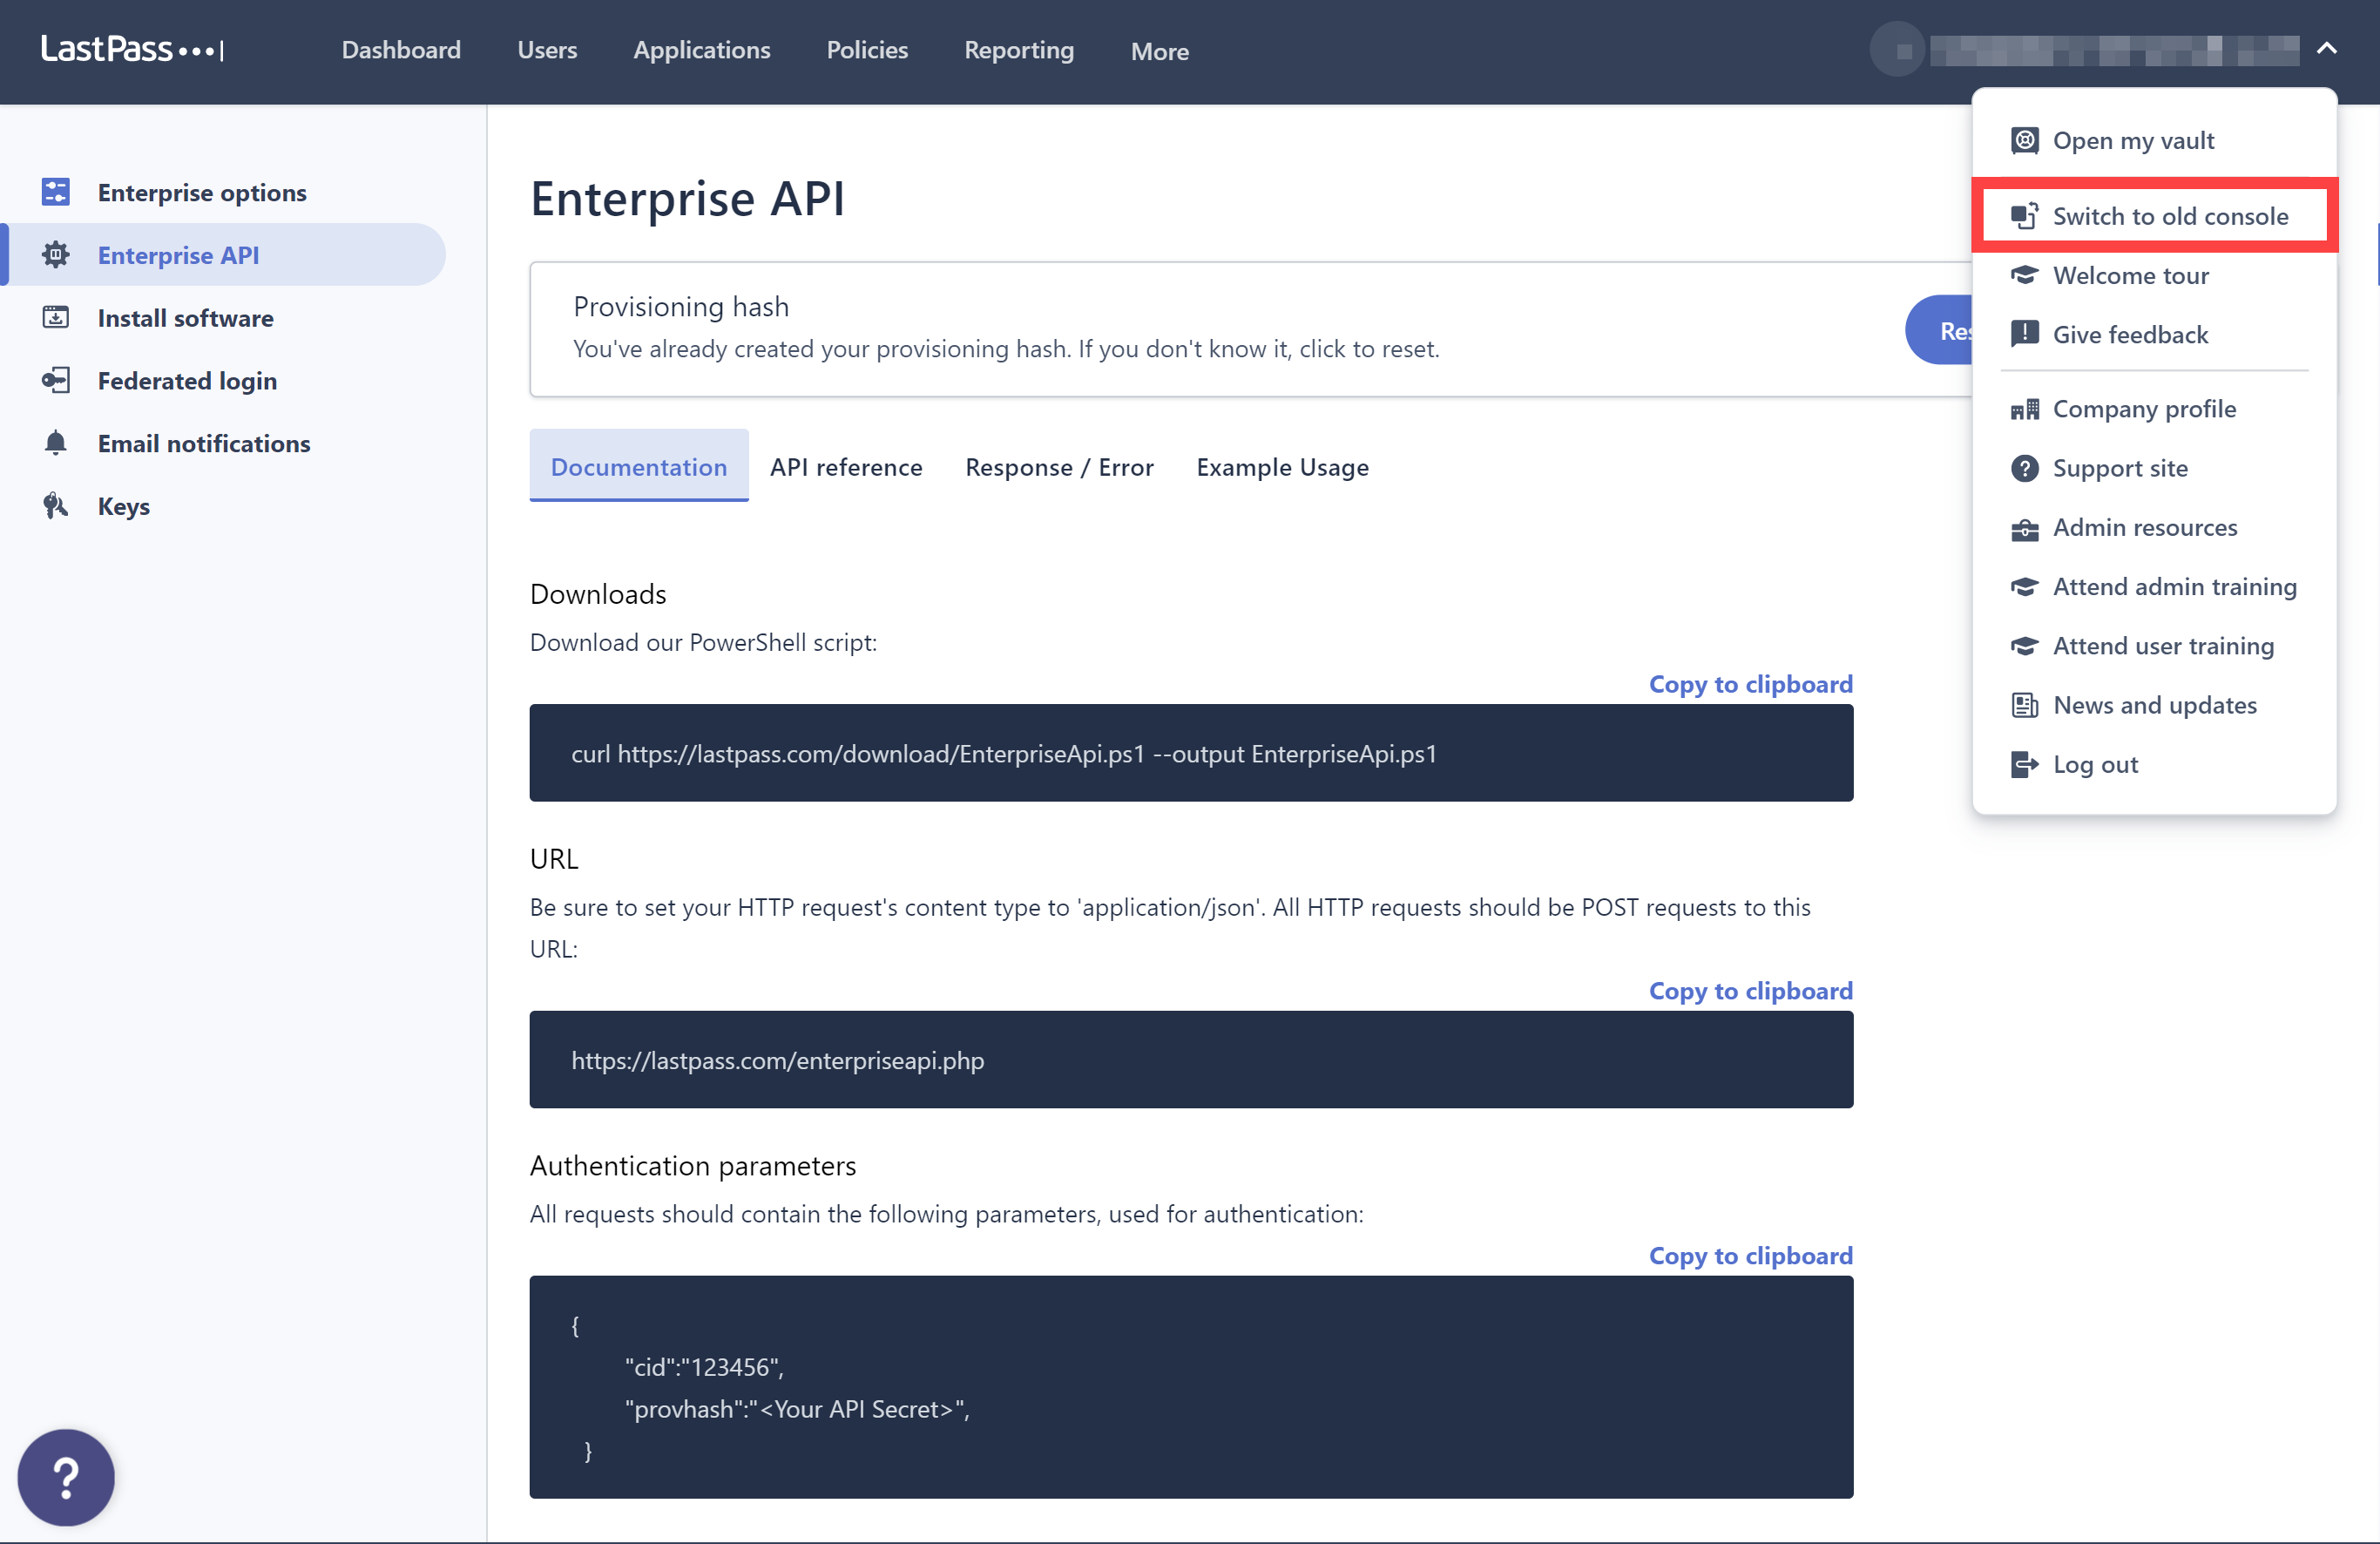Open Admin resources from account menu
2380x1544 pixels.
[x=2154, y=528]
